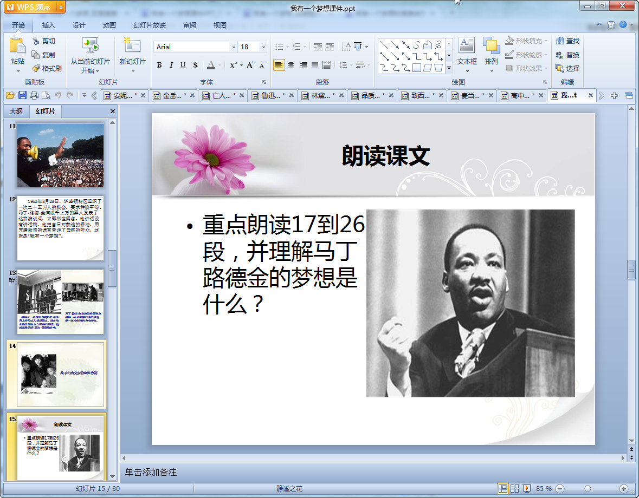The height and width of the screenshot is (498, 639).
Task: Open the 视图 (View) ribbon tab
Action: (220, 25)
